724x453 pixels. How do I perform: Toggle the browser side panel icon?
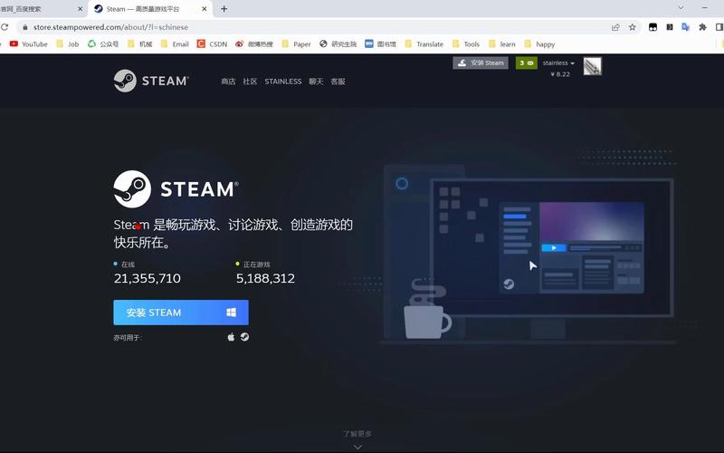pos(719,27)
